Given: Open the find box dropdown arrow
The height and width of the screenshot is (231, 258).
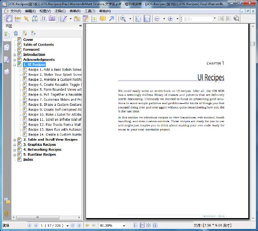Looking at the screenshot, I should point(215,18).
